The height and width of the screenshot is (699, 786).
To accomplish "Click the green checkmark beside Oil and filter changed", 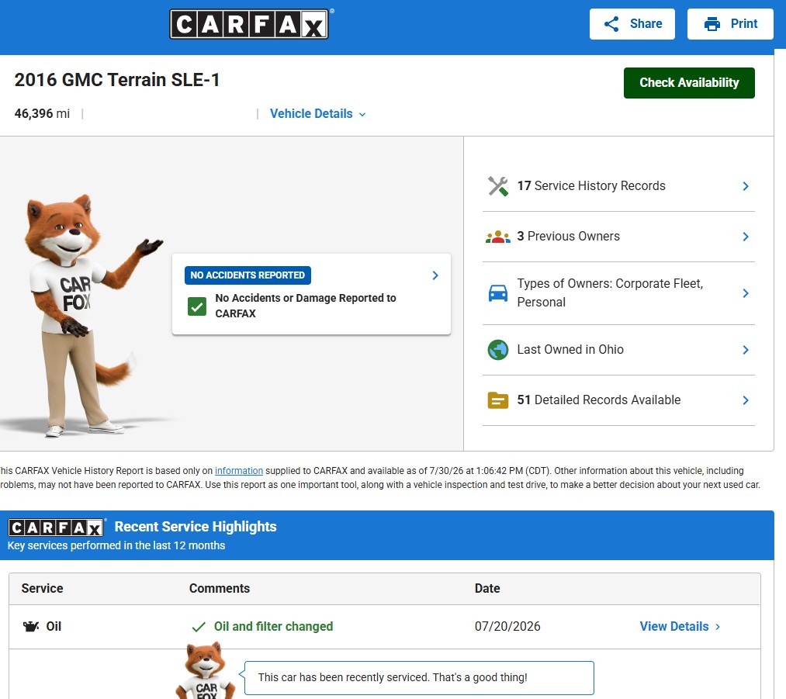I will click(x=199, y=627).
